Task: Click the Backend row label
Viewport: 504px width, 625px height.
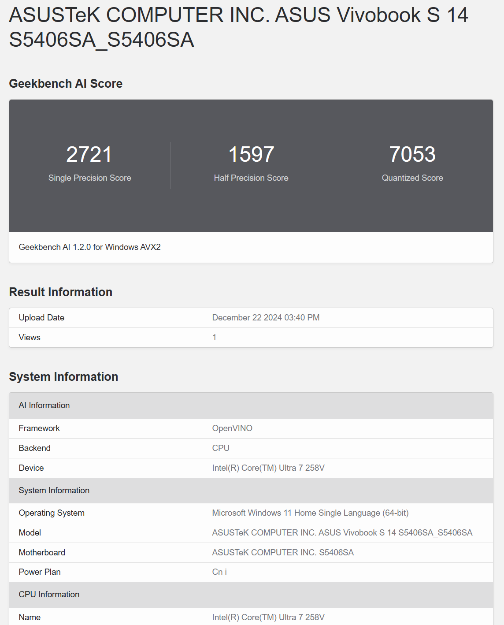Action: pos(35,448)
